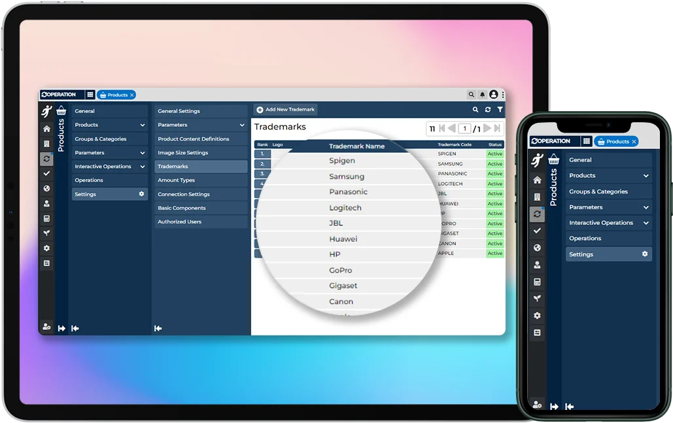Click the sprout plant icon in the phone sidebar
The height and width of the screenshot is (423, 673).
pos(537,299)
